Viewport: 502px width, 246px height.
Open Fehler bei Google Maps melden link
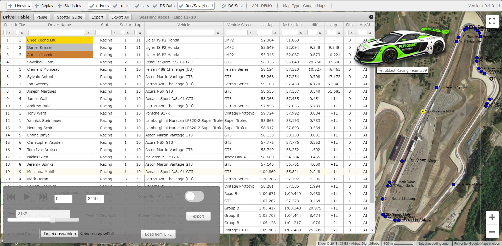(477, 243)
